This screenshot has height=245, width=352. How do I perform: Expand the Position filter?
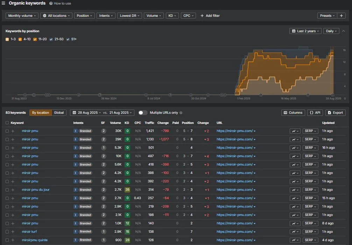pos(84,16)
